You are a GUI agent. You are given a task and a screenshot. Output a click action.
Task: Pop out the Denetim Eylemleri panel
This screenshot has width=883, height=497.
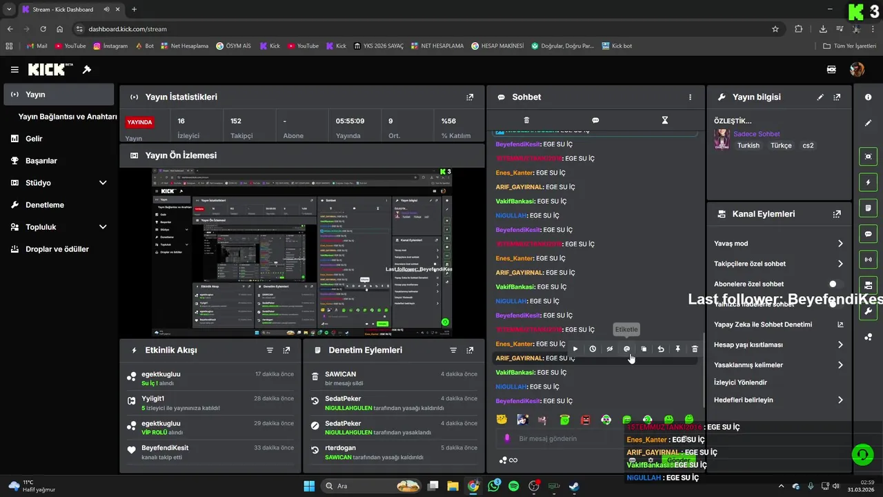(x=470, y=350)
